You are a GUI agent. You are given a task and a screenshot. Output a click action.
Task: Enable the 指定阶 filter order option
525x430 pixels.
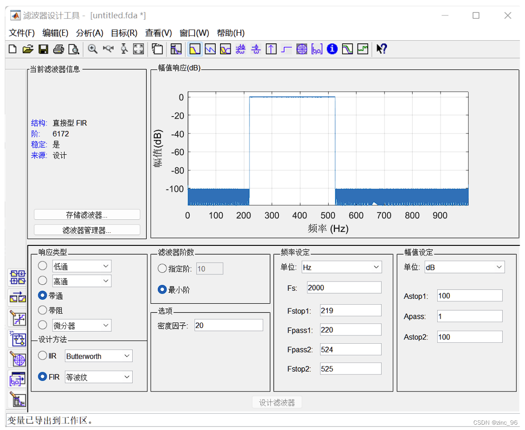pyautogui.click(x=162, y=269)
